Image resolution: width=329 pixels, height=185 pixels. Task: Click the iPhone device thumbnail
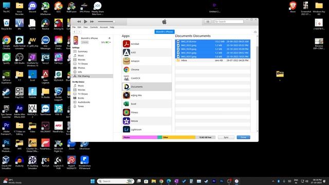pos(76,40)
